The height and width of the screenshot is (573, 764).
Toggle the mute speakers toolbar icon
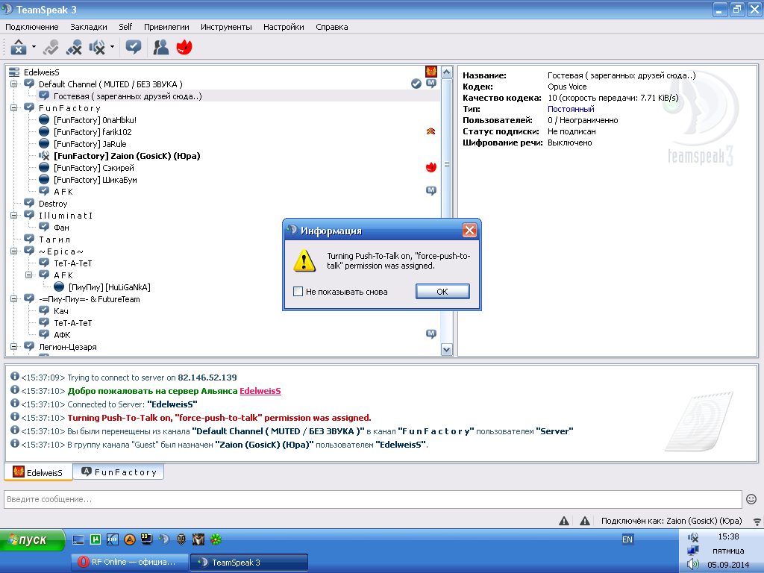tap(97, 47)
